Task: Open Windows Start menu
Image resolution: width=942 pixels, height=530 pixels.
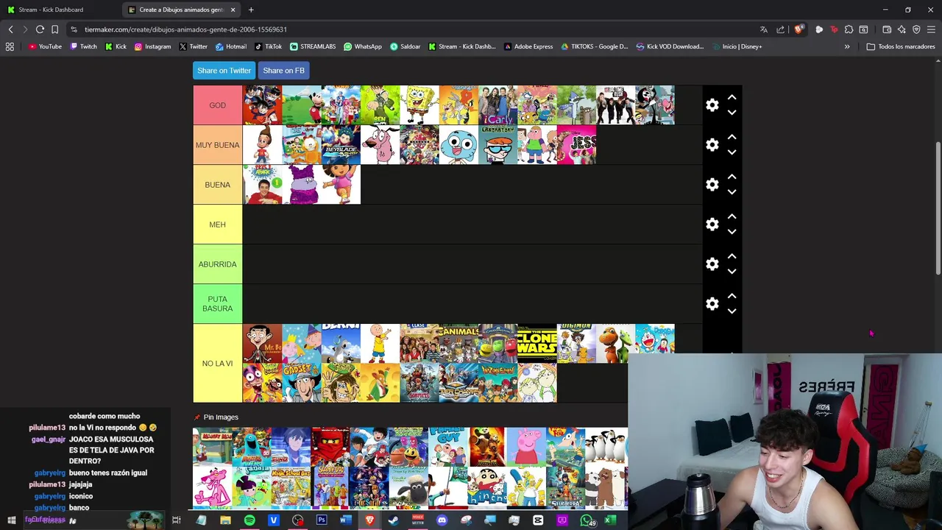Action: pos(11,520)
